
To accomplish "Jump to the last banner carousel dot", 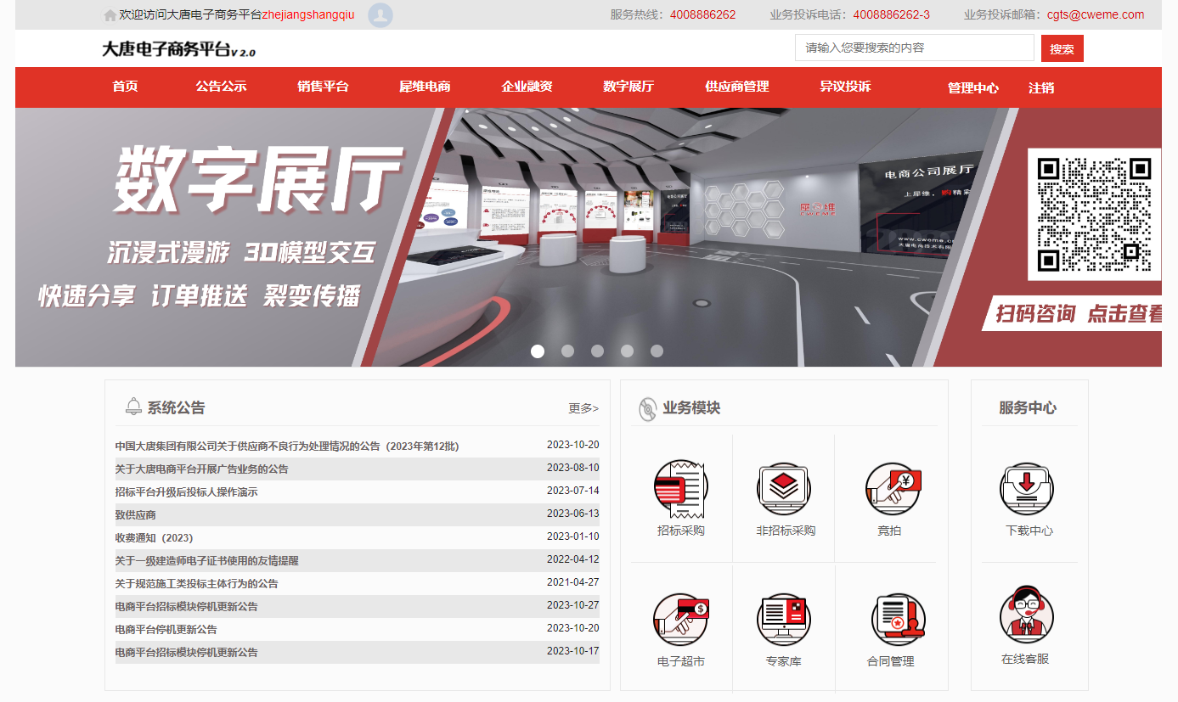I will 657,351.
